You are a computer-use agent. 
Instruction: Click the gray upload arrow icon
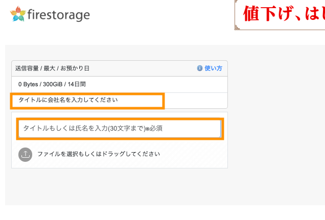26,154
